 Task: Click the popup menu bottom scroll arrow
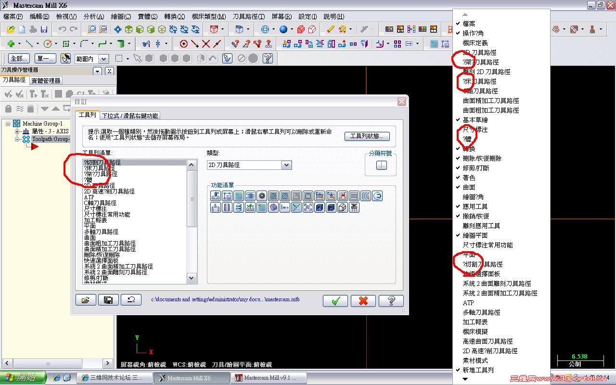pos(465,379)
